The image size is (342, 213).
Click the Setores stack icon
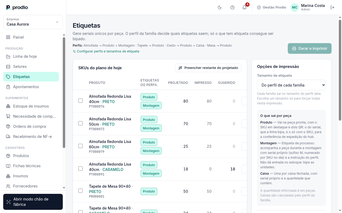tap(8, 67)
